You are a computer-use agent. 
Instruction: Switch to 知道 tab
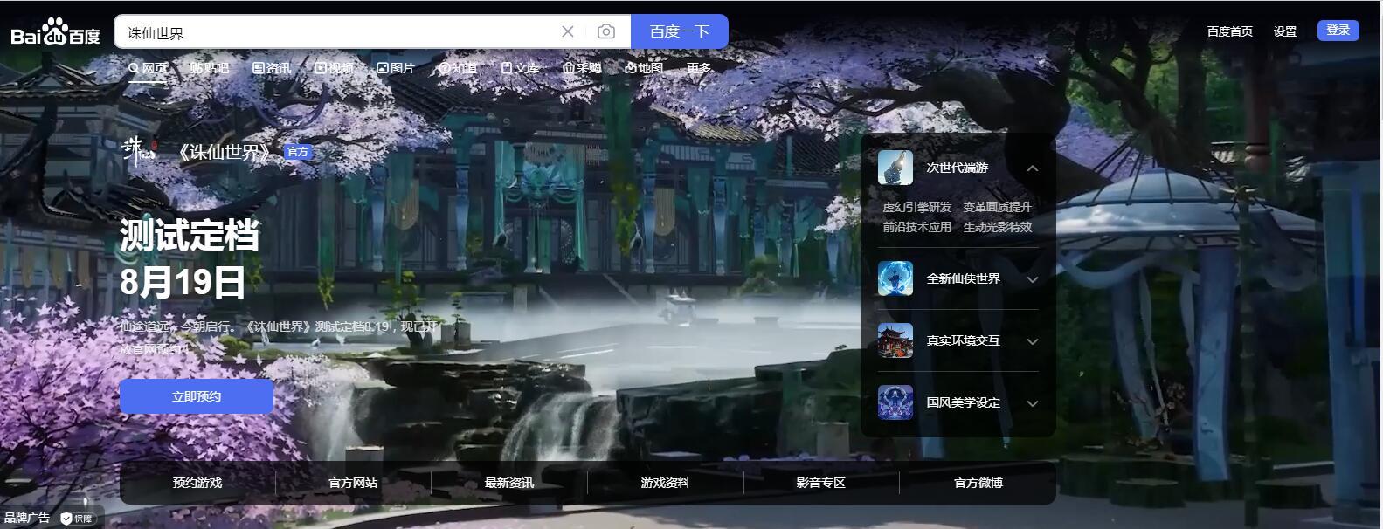coord(458,68)
